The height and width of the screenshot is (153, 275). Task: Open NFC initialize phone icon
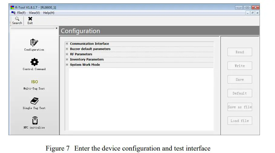click(x=34, y=120)
